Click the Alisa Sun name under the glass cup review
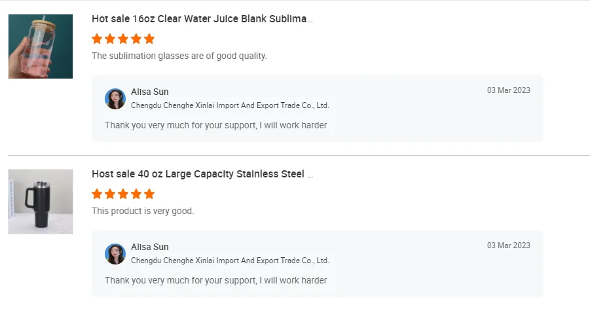The width and height of the screenshot is (590, 309). pyautogui.click(x=150, y=92)
